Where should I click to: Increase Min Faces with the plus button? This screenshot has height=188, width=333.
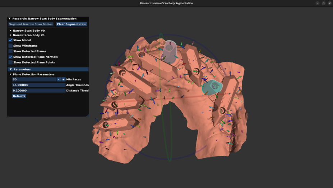(x=64, y=80)
